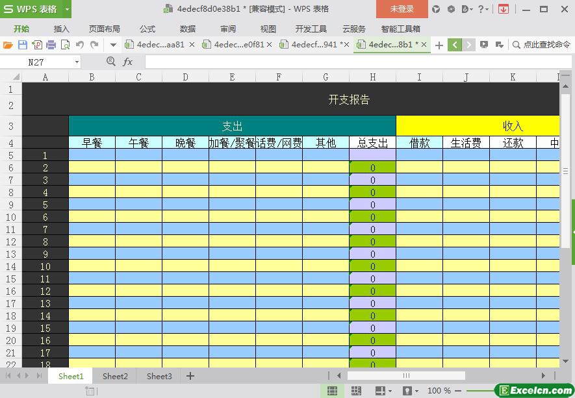Switch to Normal view in status bar
Screen dimensions: 575x398
coord(332,391)
